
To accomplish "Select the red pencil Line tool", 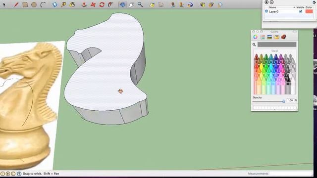I will 16,4.
